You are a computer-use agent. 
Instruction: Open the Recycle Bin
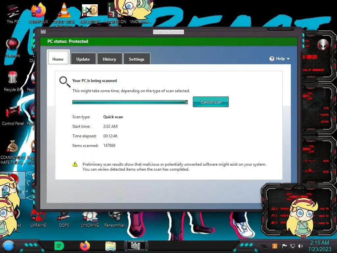click(13, 81)
